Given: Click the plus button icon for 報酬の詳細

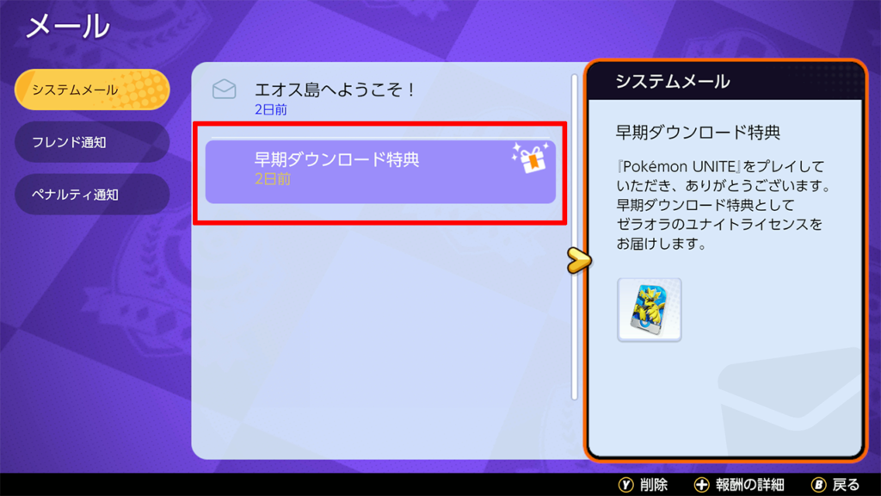Looking at the screenshot, I should [702, 485].
